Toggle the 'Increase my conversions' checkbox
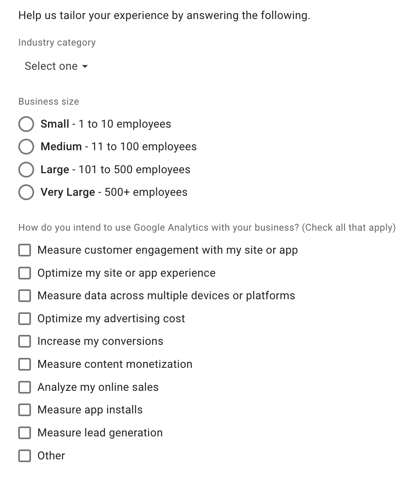This screenshot has width=420, height=478. [x=25, y=341]
